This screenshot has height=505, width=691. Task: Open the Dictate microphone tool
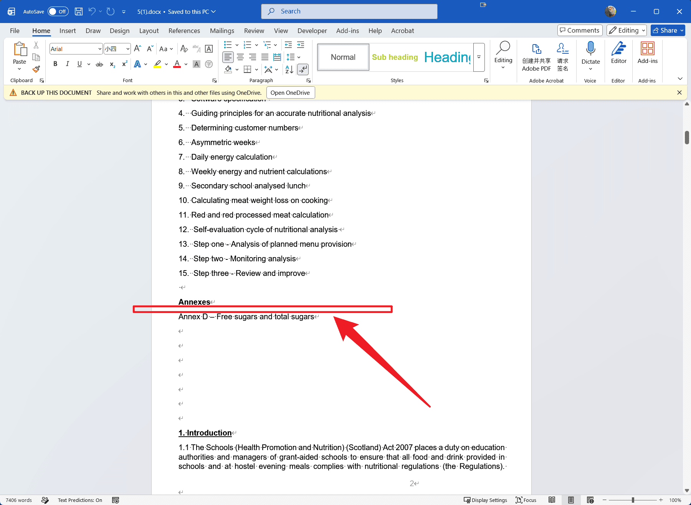click(x=590, y=56)
